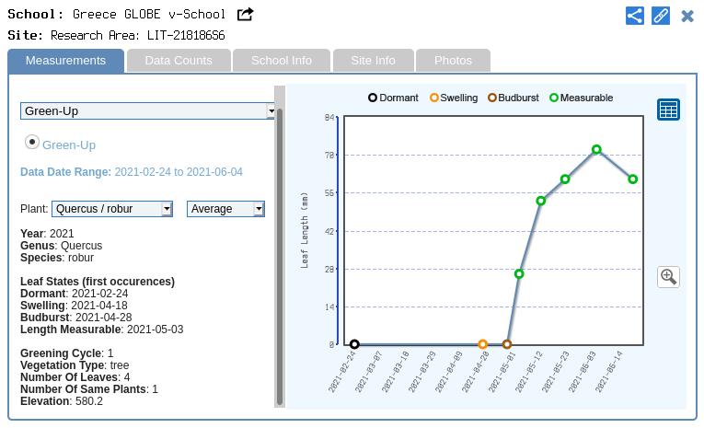
Task: Show data table view icon
Action: tap(668, 110)
